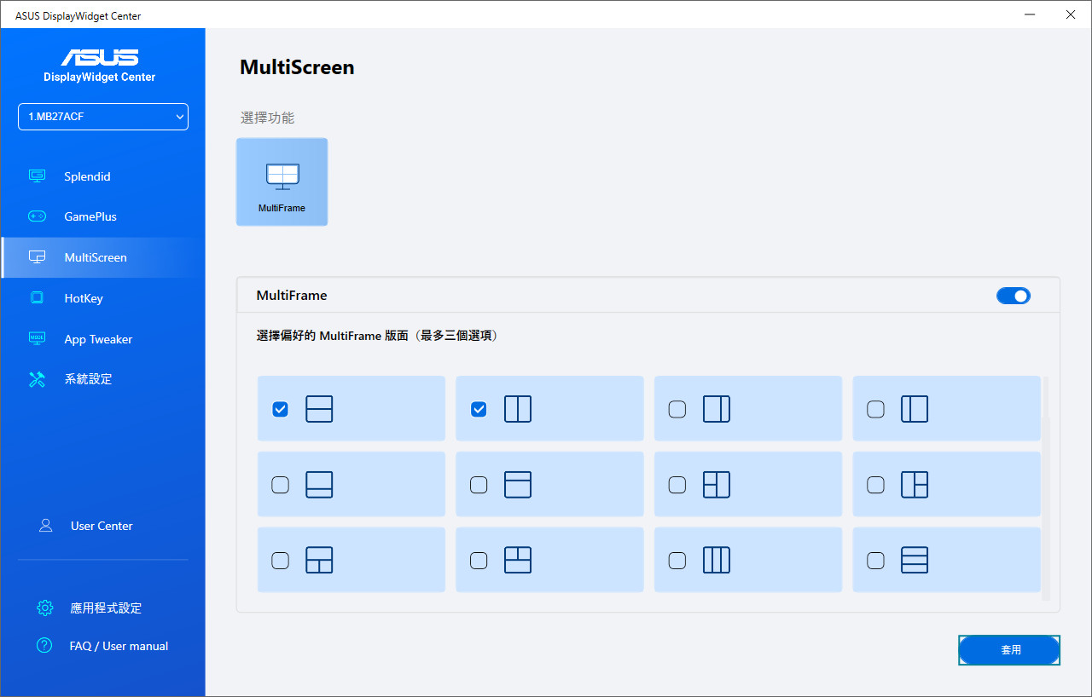This screenshot has width=1092, height=697.
Task: Select MultiScreen in the sidebar
Action: click(x=103, y=257)
